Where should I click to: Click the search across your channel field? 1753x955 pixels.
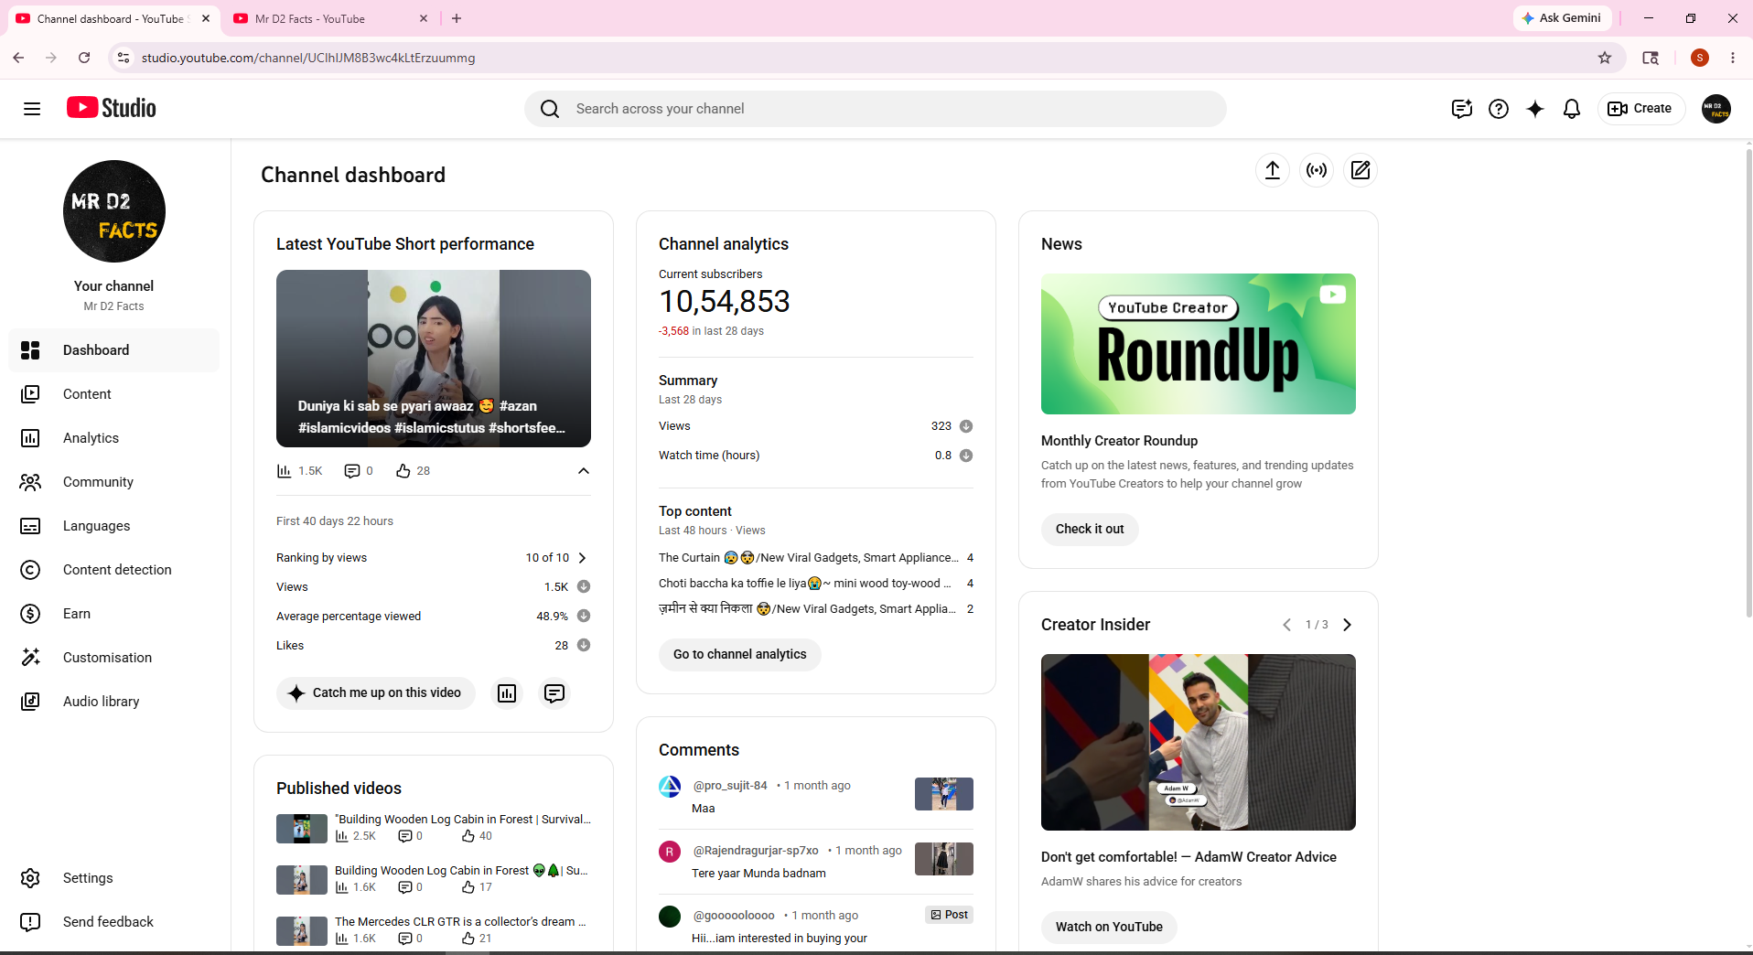(x=876, y=109)
